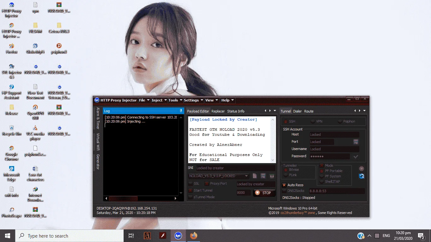The height and width of the screenshot is (242, 431).
Task: Toggle the Start Tunnel checkbox
Action: [x=191, y=190]
